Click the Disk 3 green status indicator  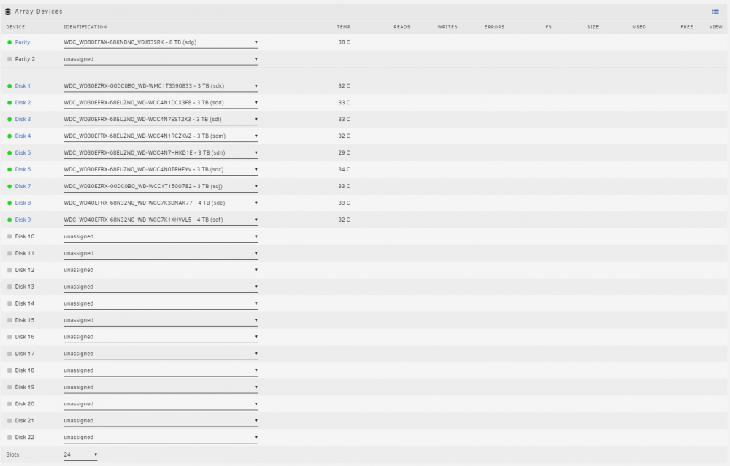pos(9,120)
